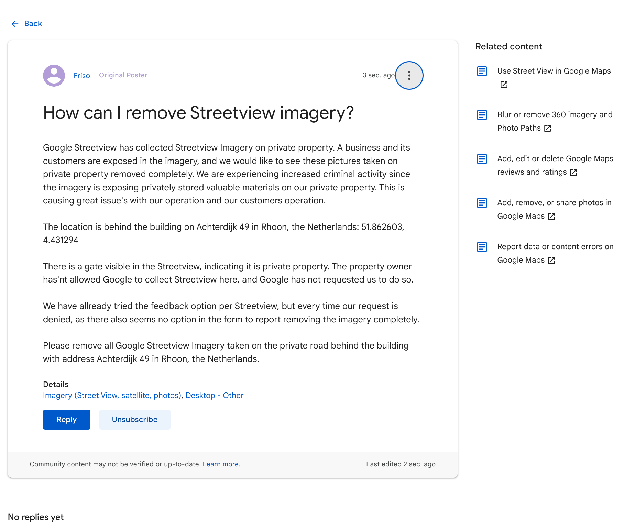
Task: Click the 'Details' label
Action: pos(56,385)
